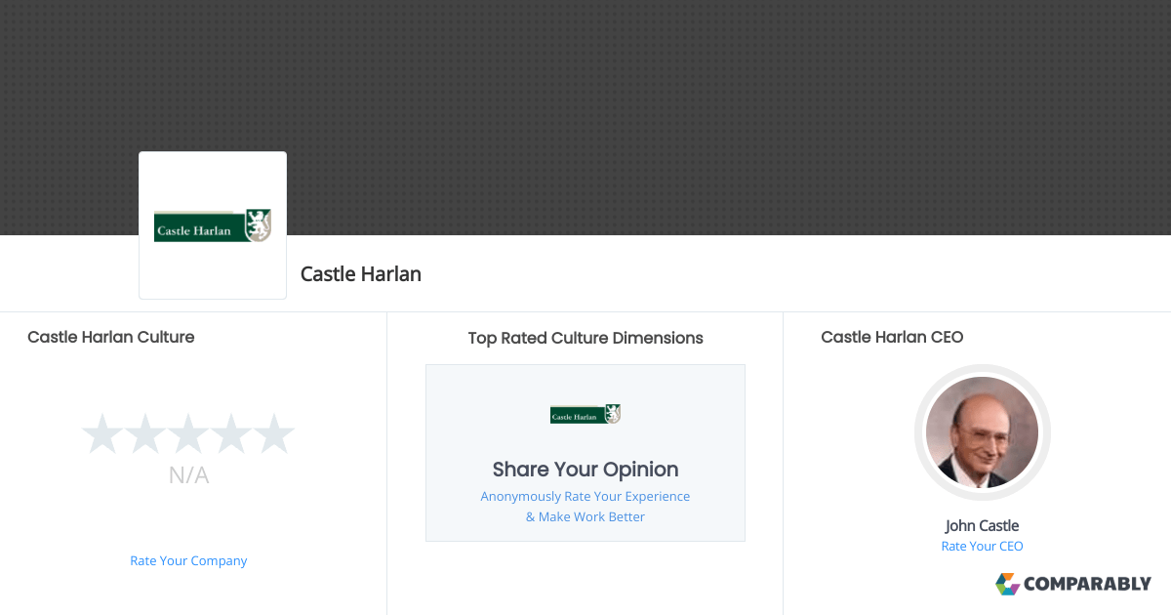Click Rate Your CEO under John Castle

tap(982, 546)
